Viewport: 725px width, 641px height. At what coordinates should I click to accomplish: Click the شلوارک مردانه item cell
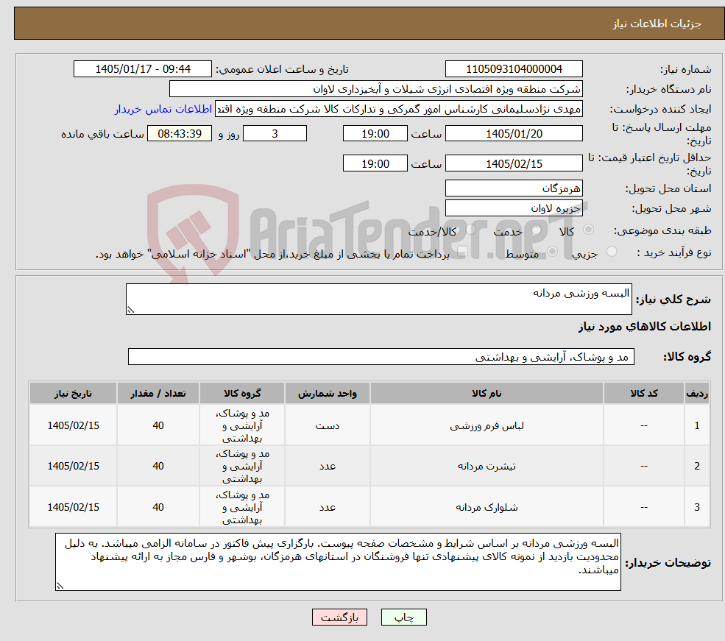tap(487, 507)
